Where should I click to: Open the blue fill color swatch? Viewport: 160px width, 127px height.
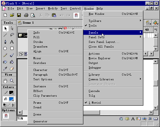click(x=11, y=99)
